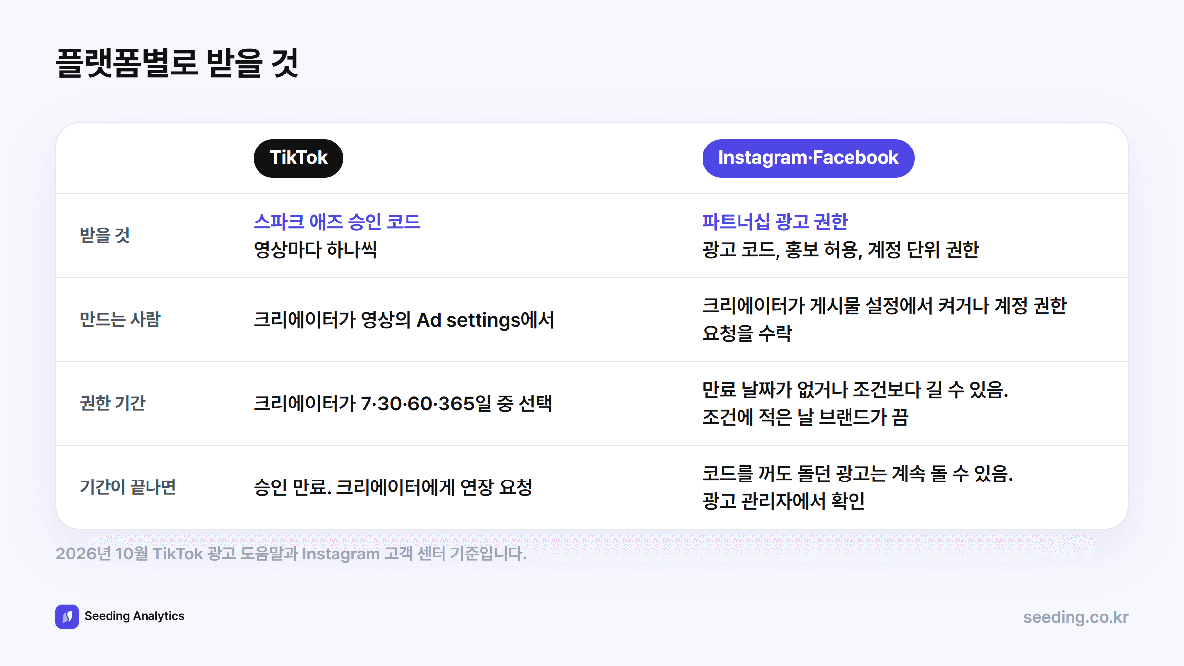The height and width of the screenshot is (666, 1184).
Task: Click the line 조건에 적은 날 브랜드가 끔
Action: tap(806, 417)
